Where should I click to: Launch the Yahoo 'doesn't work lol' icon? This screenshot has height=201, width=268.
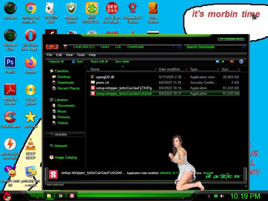[x=10, y=176]
